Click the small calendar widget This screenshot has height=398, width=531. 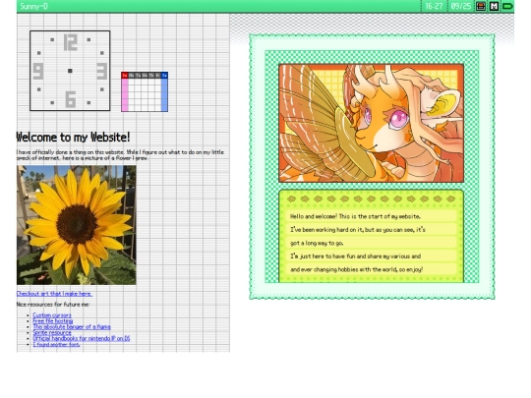pyautogui.click(x=145, y=91)
